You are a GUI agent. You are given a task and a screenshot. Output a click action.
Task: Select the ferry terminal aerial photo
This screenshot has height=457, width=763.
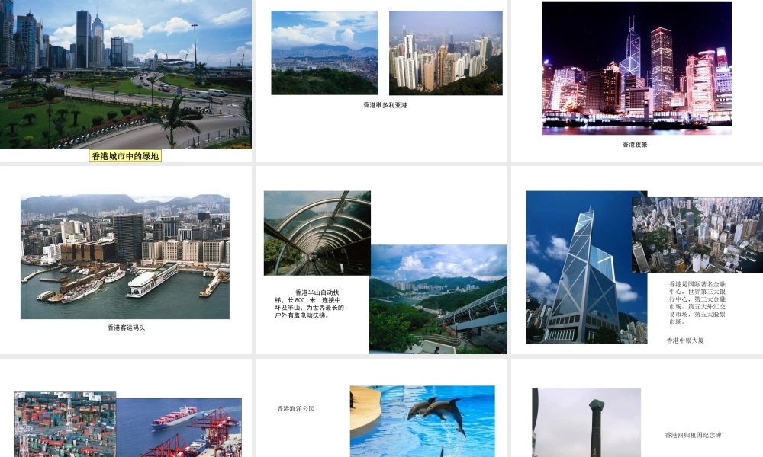click(125, 257)
